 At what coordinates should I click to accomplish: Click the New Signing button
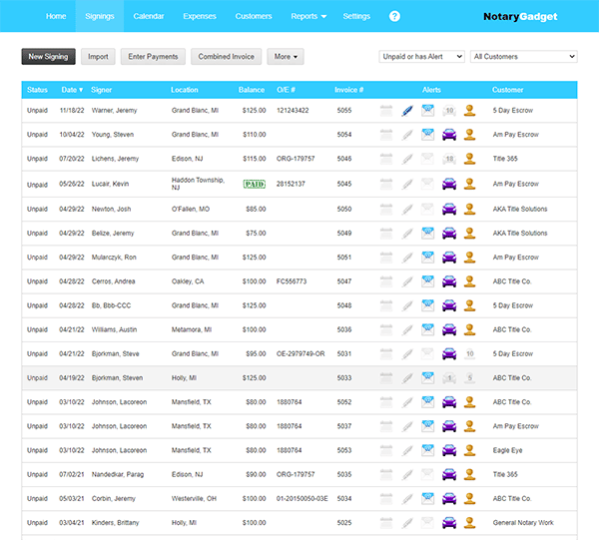pyautogui.click(x=48, y=57)
